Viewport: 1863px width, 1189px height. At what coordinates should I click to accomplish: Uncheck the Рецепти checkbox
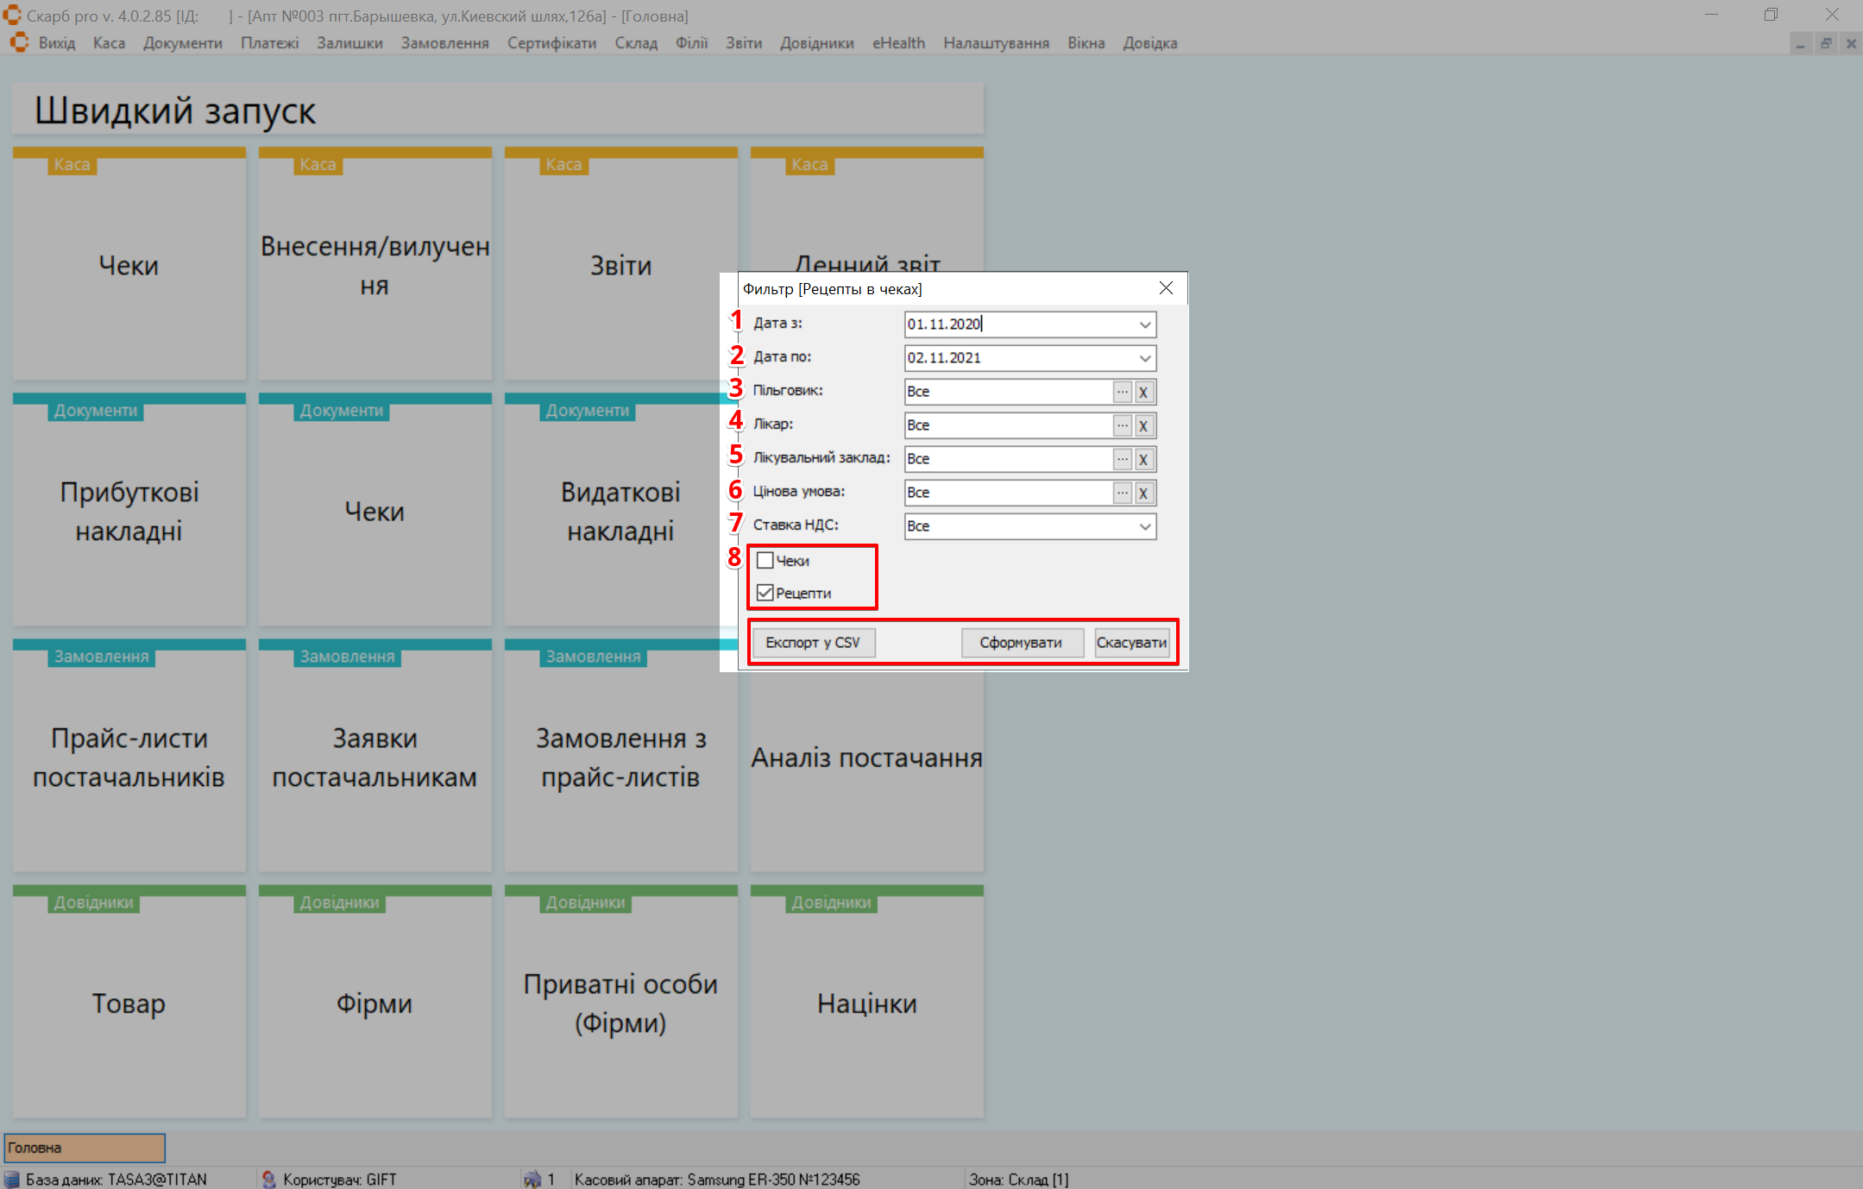[x=765, y=593]
